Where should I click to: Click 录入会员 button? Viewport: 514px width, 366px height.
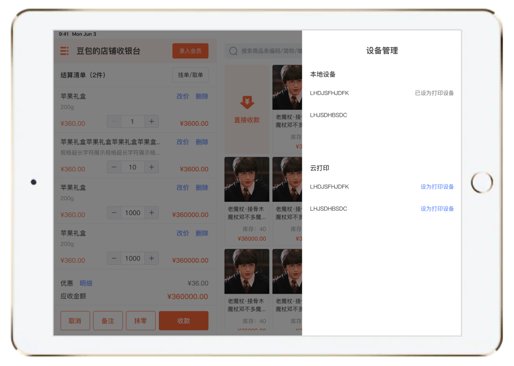point(190,51)
